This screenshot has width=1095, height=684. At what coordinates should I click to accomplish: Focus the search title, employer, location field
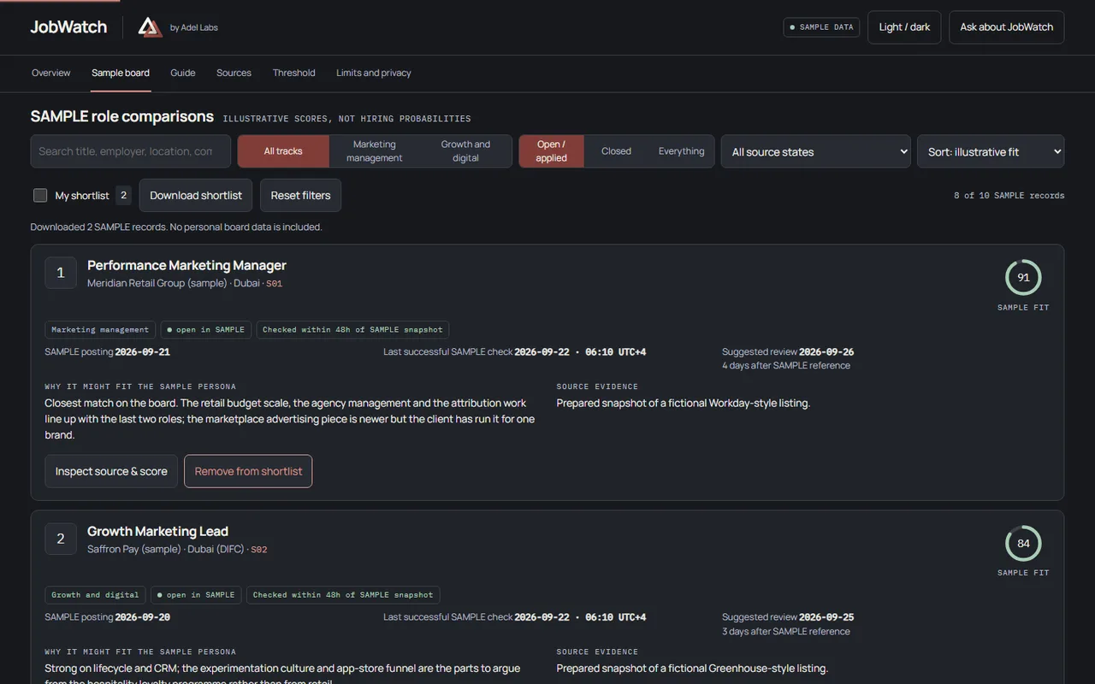point(131,151)
